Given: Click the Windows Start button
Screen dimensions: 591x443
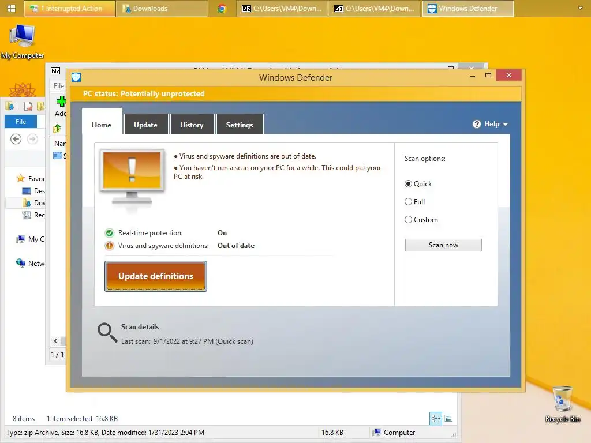Looking at the screenshot, I should [x=12, y=8].
